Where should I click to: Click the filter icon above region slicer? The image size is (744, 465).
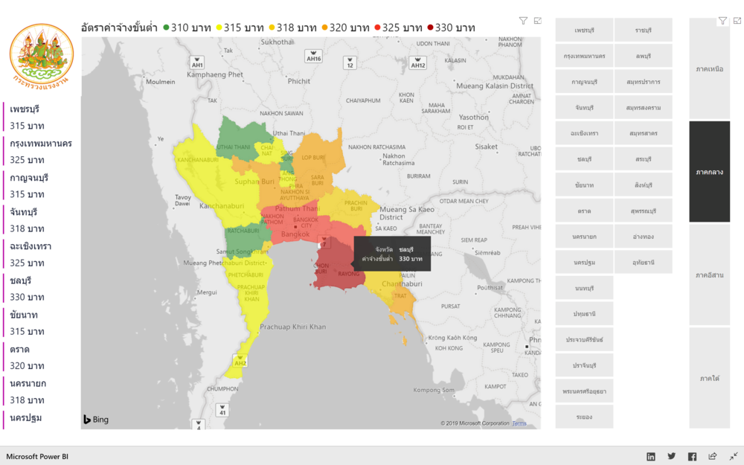pyautogui.click(x=722, y=21)
